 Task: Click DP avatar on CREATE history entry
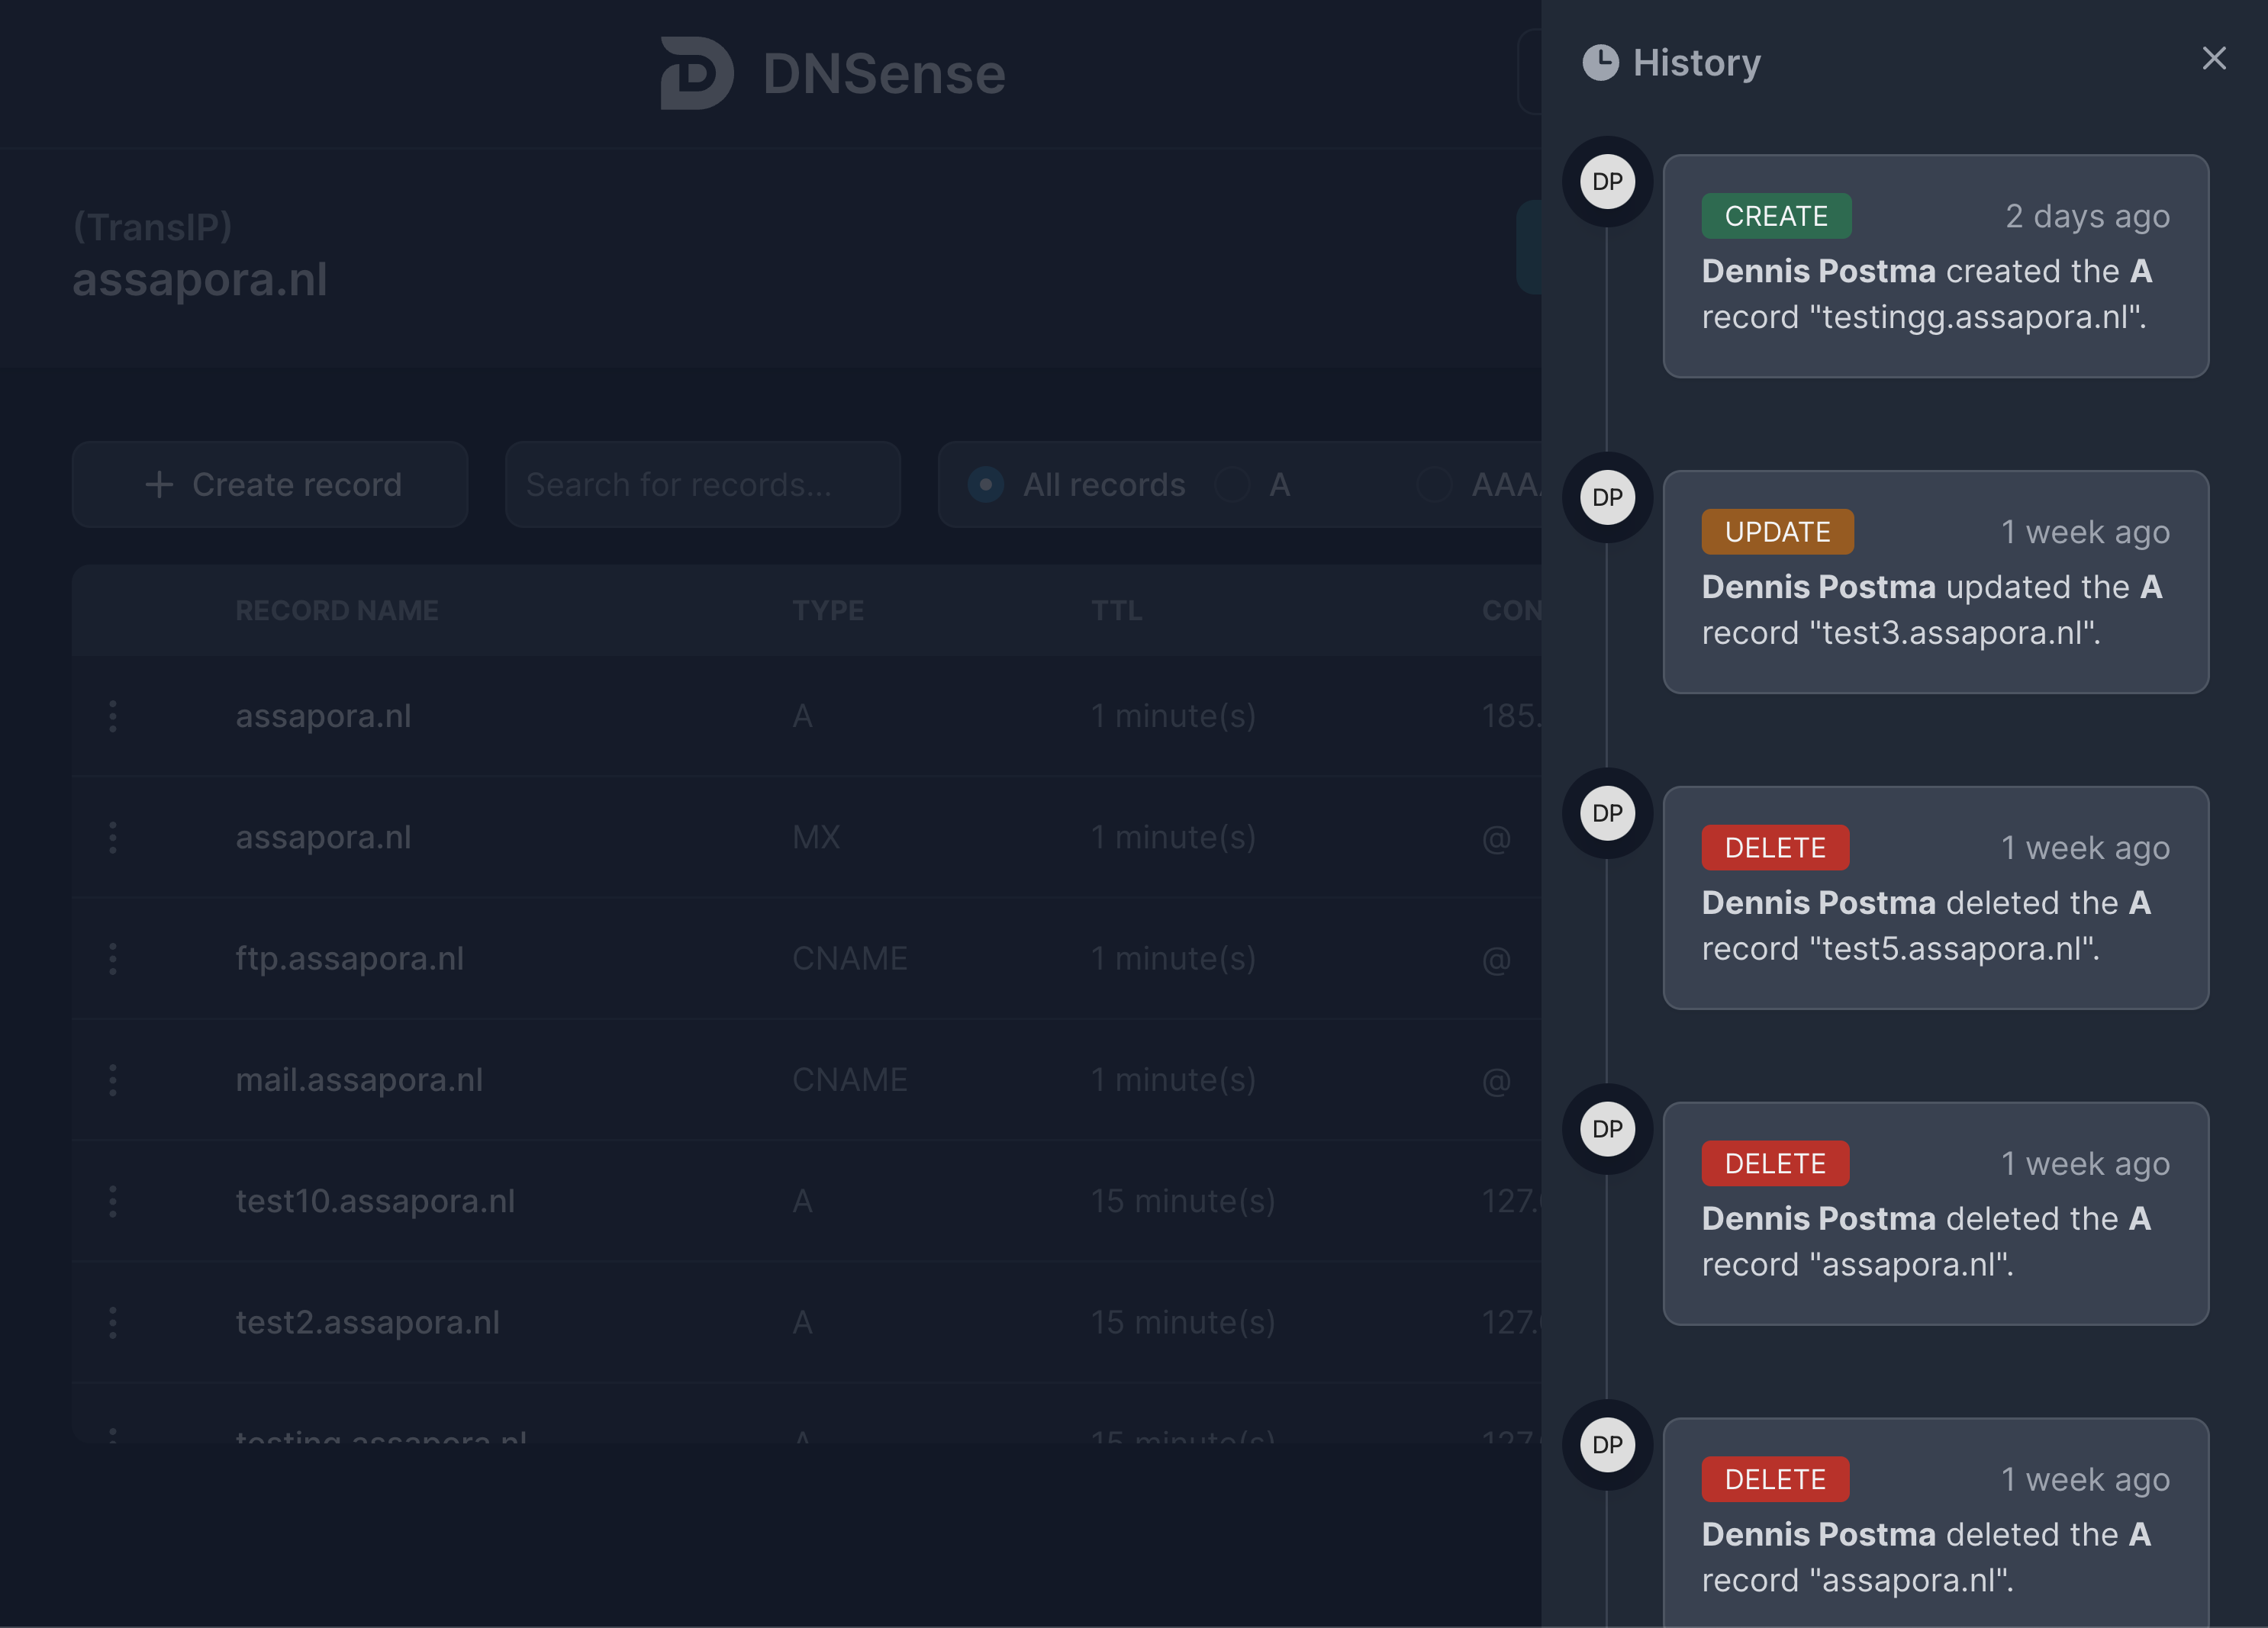1607,182
